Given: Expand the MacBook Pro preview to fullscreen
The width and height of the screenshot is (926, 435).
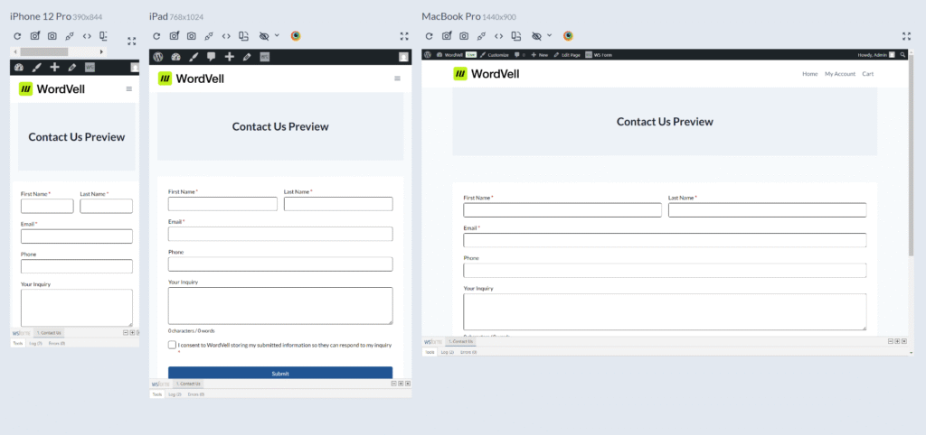Looking at the screenshot, I should [906, 36].
